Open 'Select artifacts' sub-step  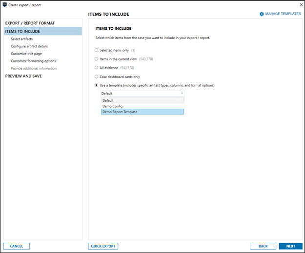(x=22, y=39)
